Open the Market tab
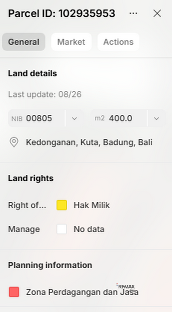The height and width of the screenshot is (312, 172). (71, 42)
